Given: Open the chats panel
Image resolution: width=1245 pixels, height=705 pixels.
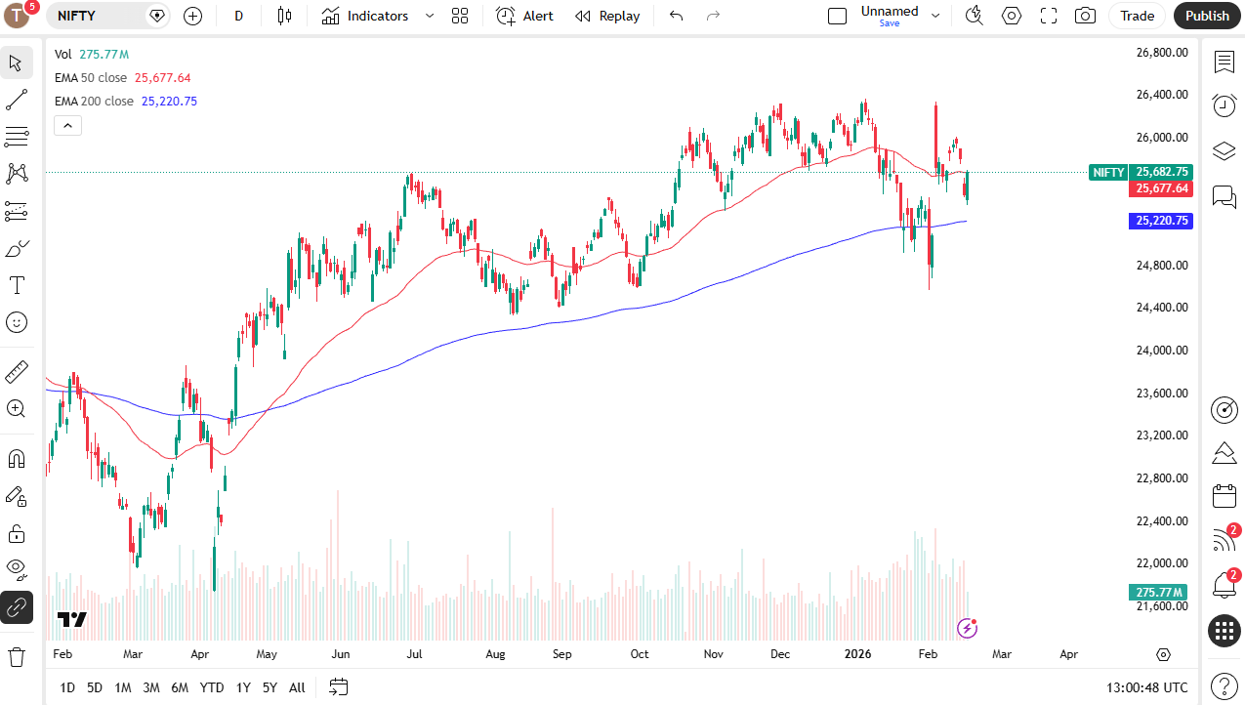Looking at the screenshot, I should [1224, 196].
